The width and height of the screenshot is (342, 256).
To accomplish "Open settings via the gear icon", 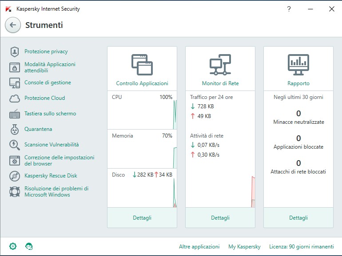I will click(x=13, y=246).
